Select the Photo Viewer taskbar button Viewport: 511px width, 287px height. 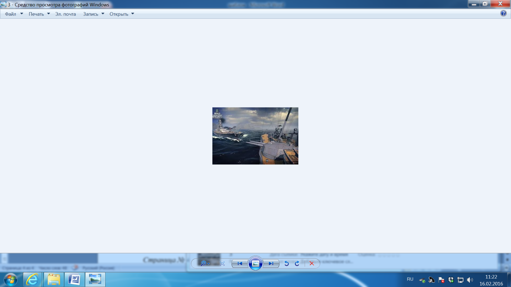(x=95, y=279)
